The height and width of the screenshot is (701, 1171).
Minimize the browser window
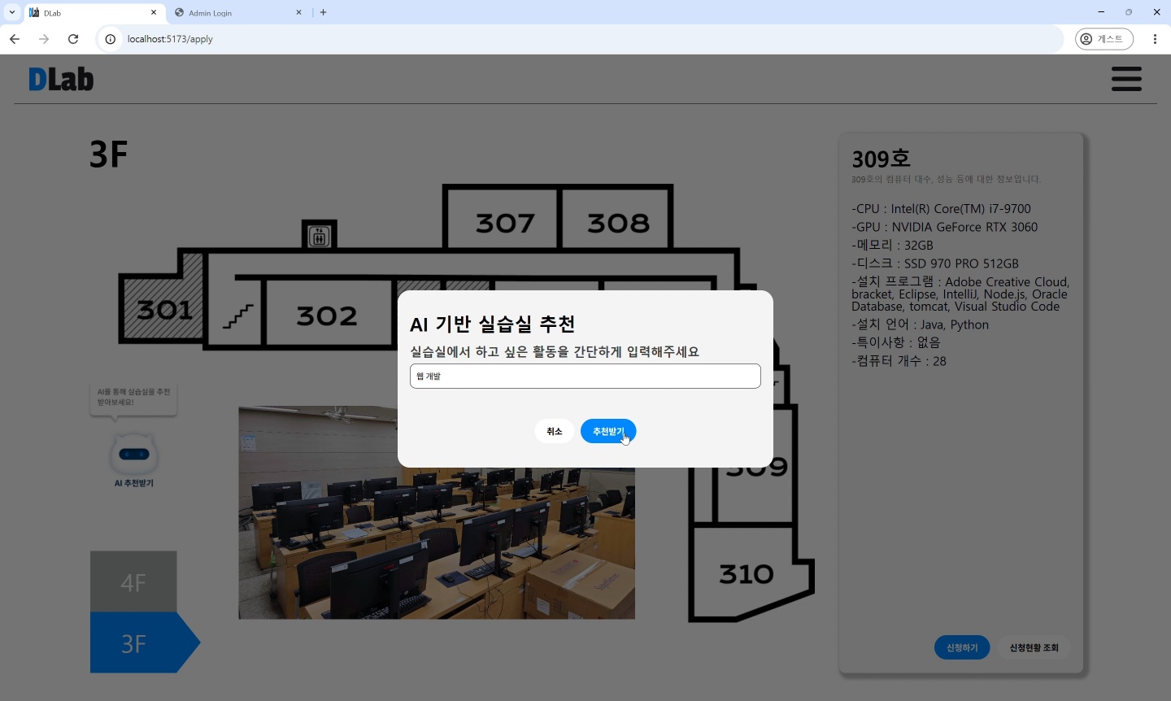coord(1101,12)
